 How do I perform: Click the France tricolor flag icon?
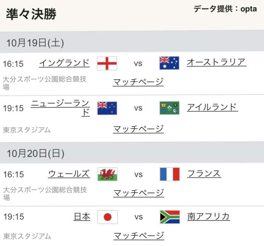[170, 174]
